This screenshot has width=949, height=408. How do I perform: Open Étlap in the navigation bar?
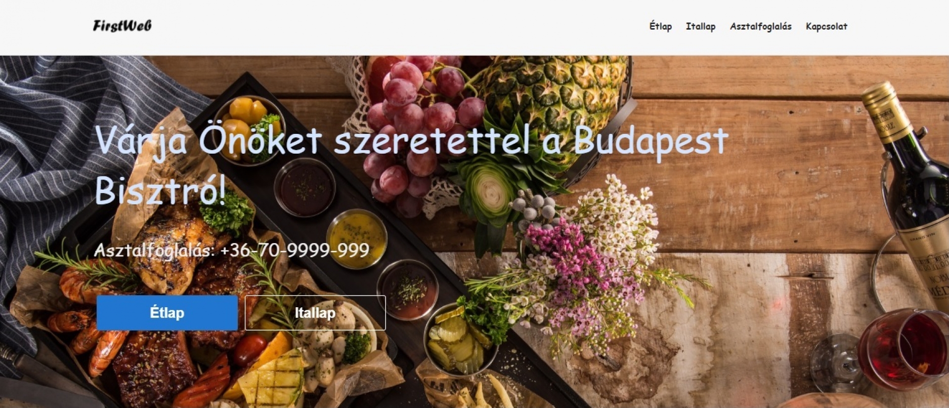pos(660,26)
